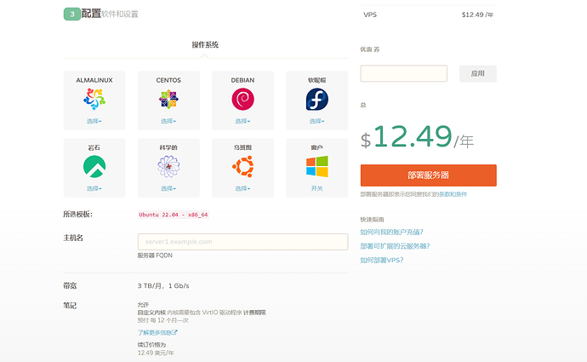This screenshot has width=587, height=362.
Task: Click the Debian swirl logo
Action: [x=242, y=100]
